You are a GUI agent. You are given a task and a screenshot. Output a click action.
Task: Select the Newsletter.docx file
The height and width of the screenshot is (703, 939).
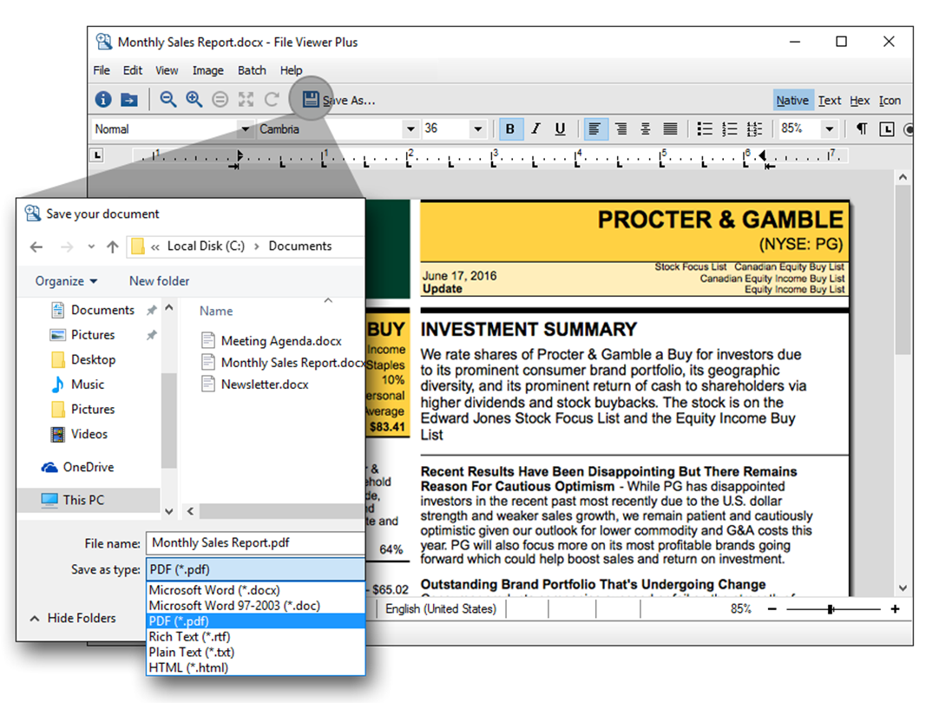click(265, 384)
